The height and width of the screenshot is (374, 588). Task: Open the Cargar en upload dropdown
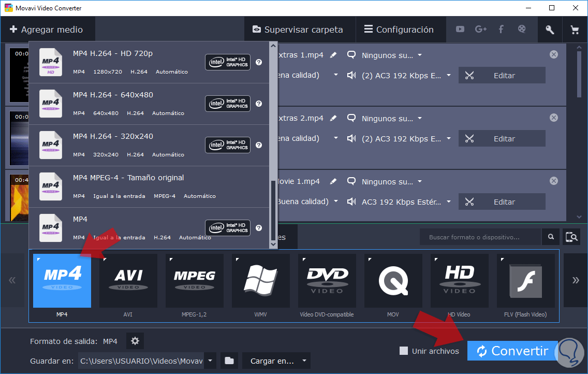tap(276, 361)
